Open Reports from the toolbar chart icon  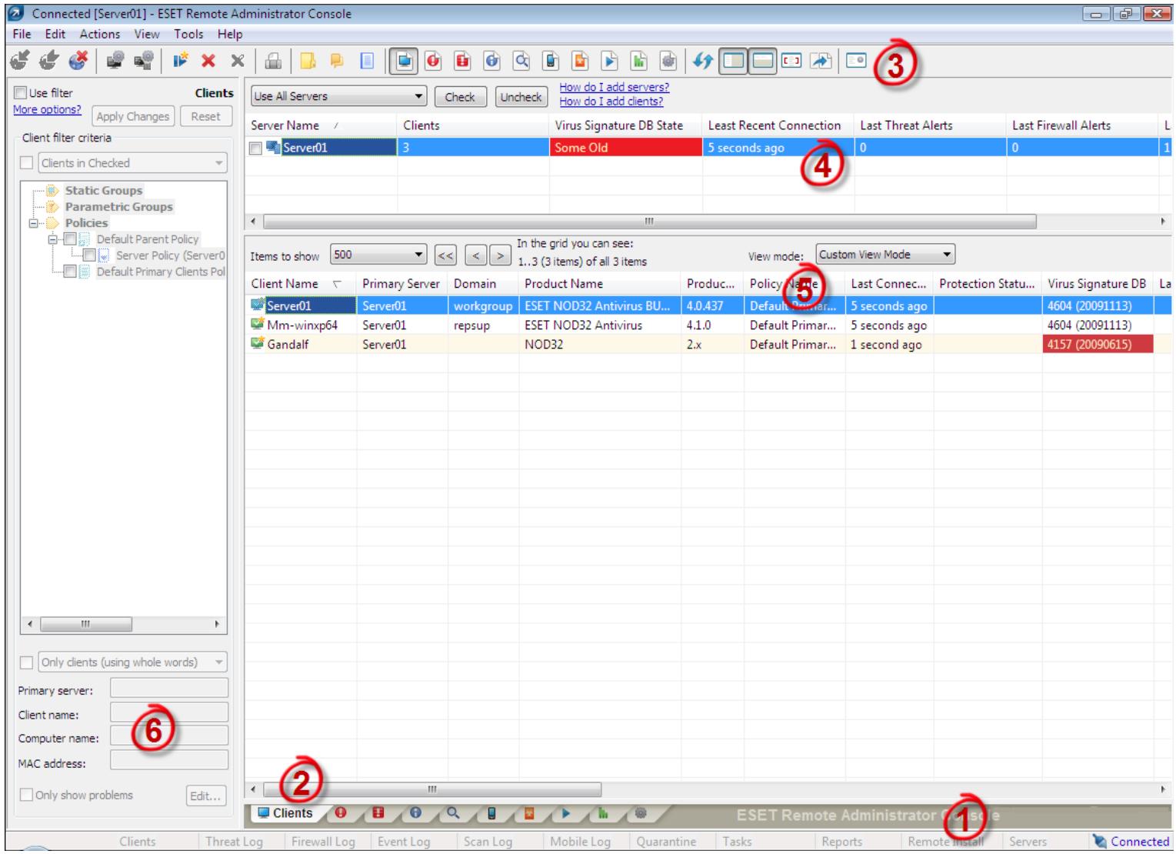pos(639,61)
